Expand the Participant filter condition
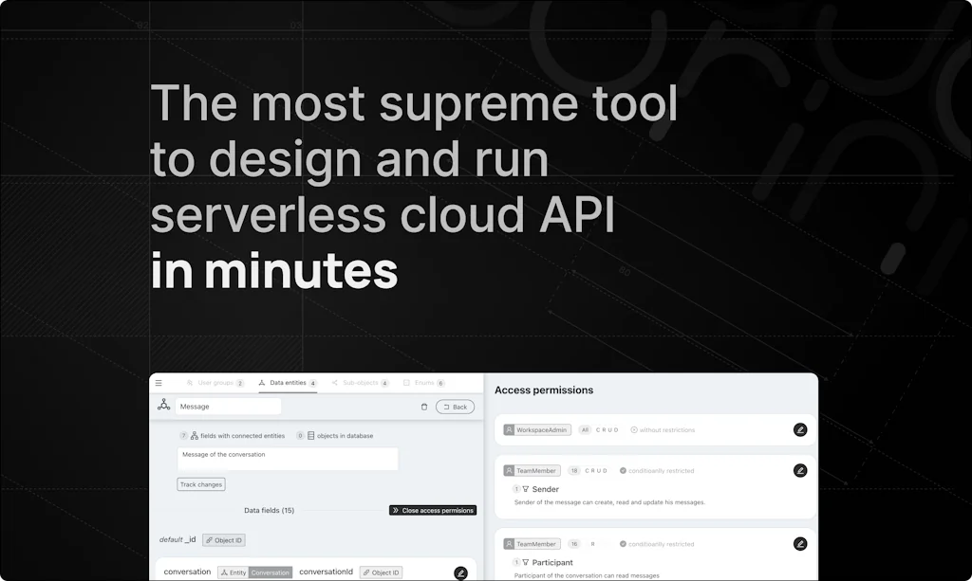The image size is (972, 581). tap(517, 562)
